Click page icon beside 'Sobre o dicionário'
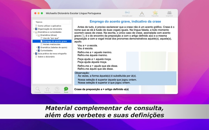209x130 pixels. (x=36, y=57)
